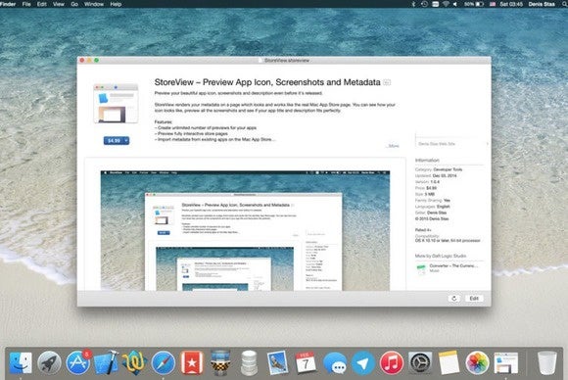568x380 pixels.
Task: Click the Rated 4+ text
Action: [423, 230]
